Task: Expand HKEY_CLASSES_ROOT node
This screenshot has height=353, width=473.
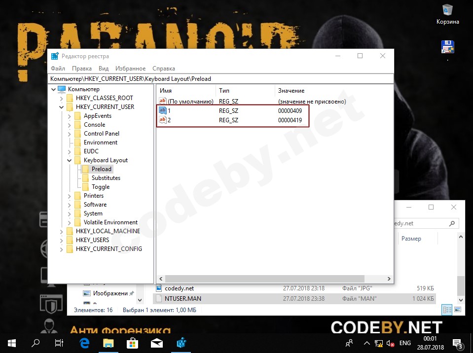Action: pos(62,98)
